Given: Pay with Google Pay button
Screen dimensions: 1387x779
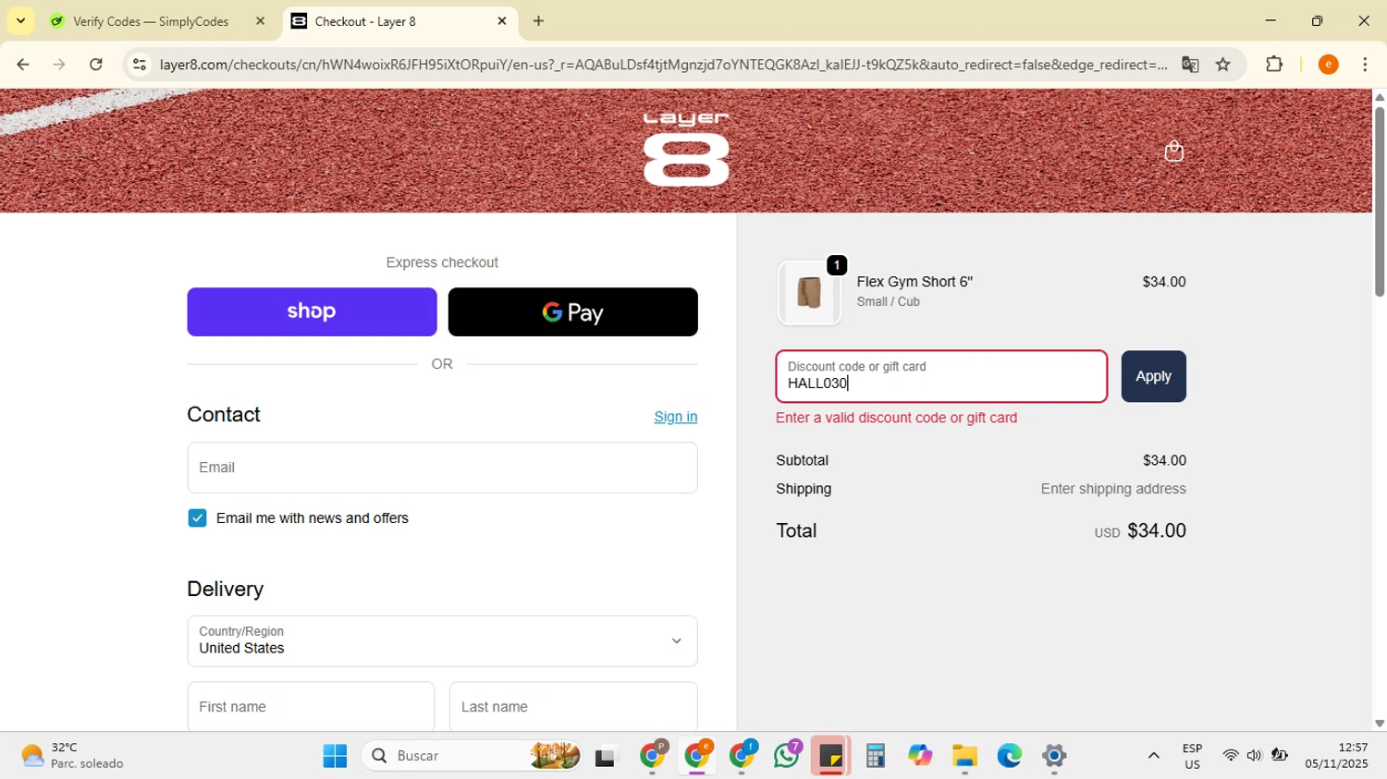Looking at the screenshot, I should (572, 311).
